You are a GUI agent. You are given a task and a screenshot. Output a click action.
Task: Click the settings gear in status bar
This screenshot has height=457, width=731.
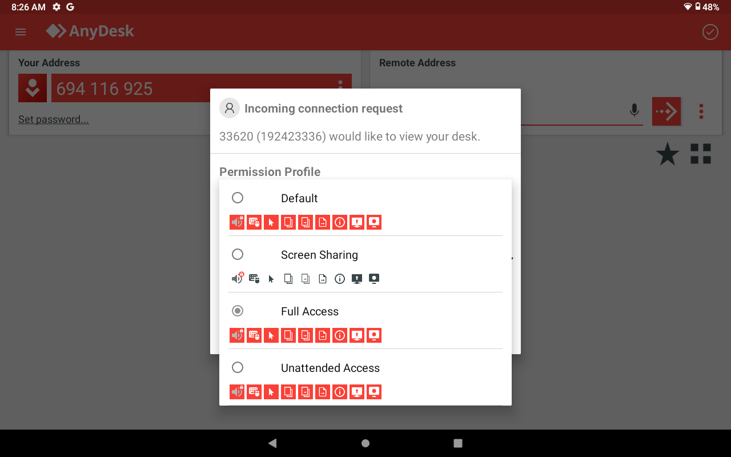[x=56, y=7]
